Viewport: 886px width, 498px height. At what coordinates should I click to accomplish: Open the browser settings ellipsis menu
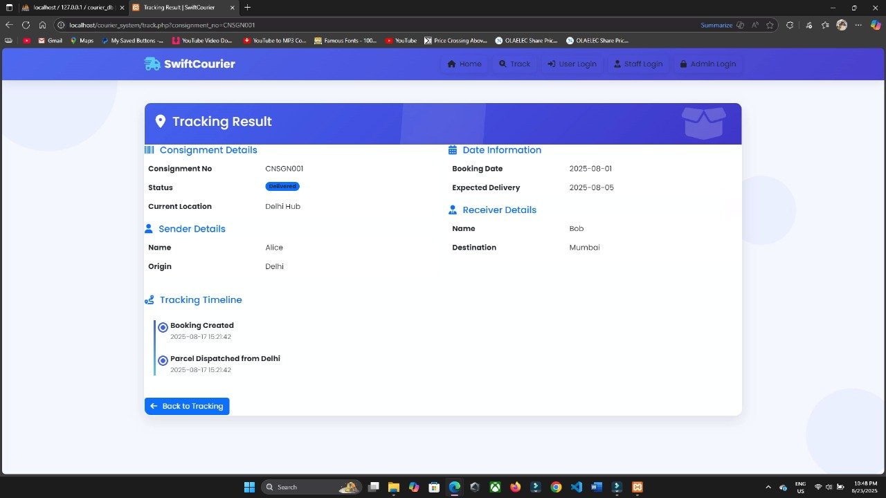click(858, 25)
